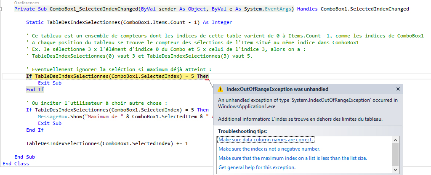Open 'Make sure data column names are correct' tip

click(266, 140)
